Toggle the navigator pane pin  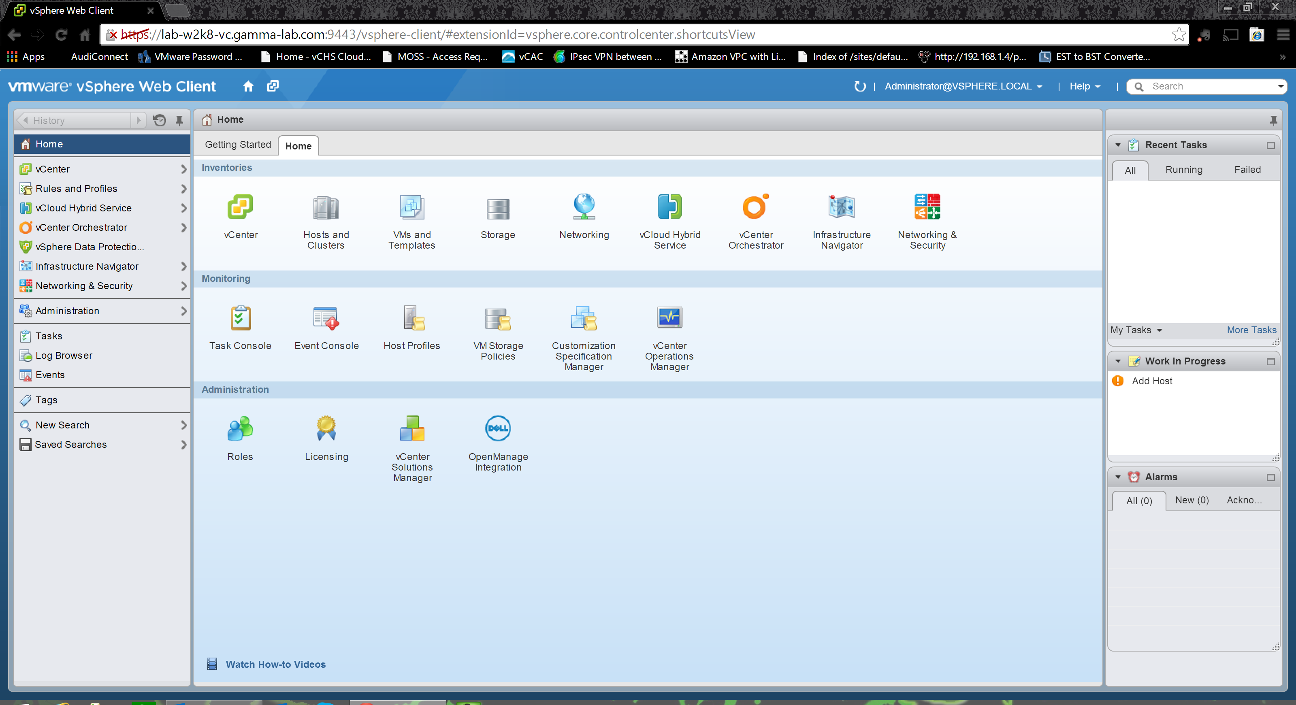(179, 121)
